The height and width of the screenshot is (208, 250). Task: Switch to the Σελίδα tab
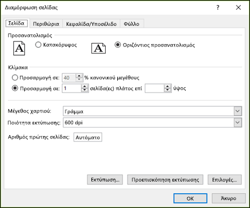coord(17,24)
